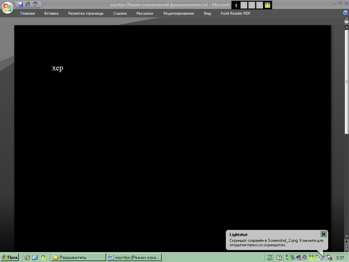This screenshot has width=349, height=262.
Task: Open the Вставка ribbon tab
Action: pos(51,13)
